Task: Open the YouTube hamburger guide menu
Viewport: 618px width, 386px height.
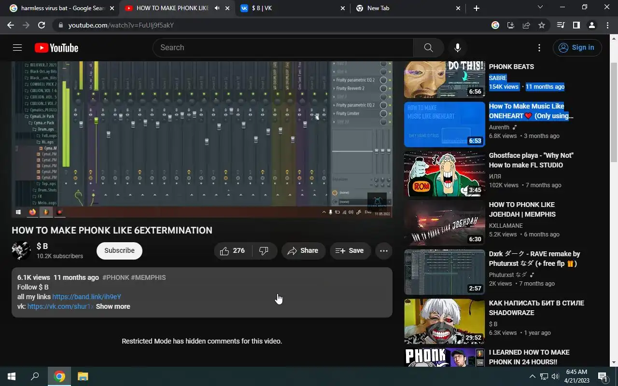Action: coord(17,47)
